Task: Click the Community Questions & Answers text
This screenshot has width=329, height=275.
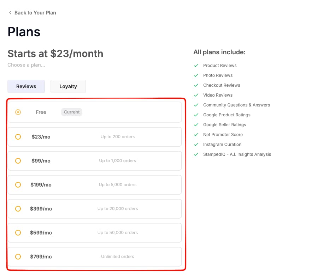Action: [236, 105]
